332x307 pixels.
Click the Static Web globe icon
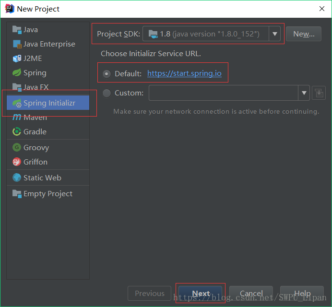pos(17,177)
